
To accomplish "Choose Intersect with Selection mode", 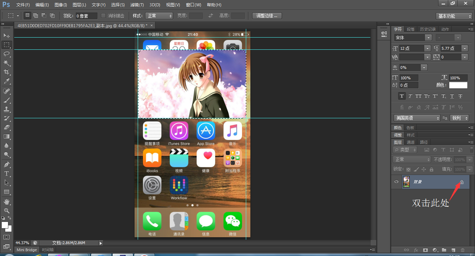I will [x=52, y=16].
